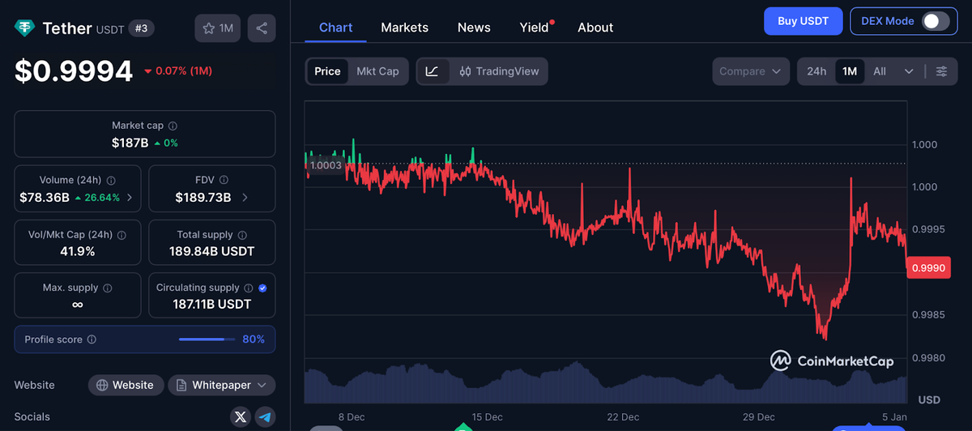
Task: Open the Compare dropdown
Action: (x=751, y=71)
